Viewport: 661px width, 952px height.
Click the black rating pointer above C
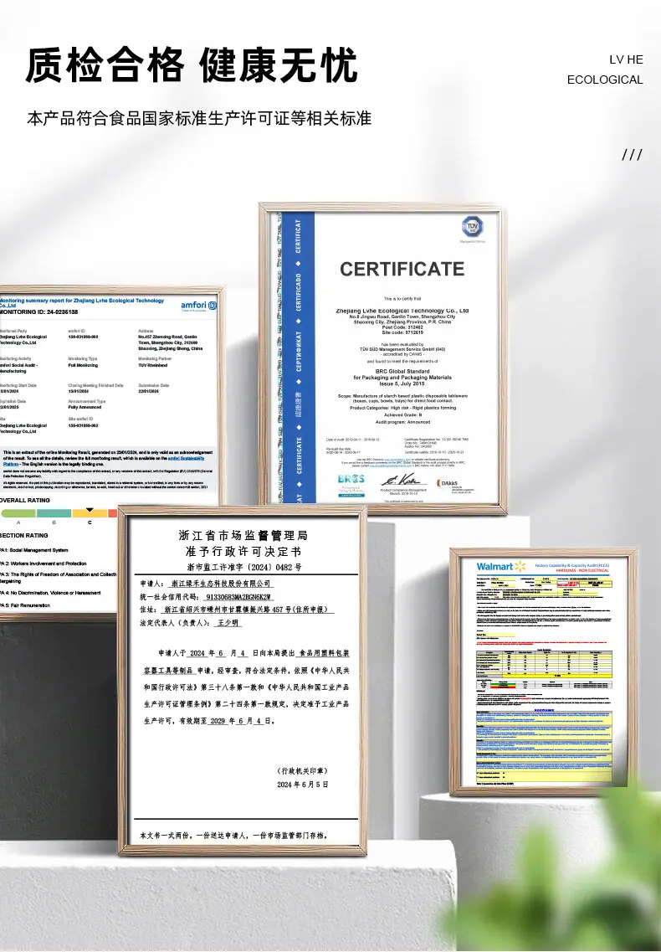[90, 509]
